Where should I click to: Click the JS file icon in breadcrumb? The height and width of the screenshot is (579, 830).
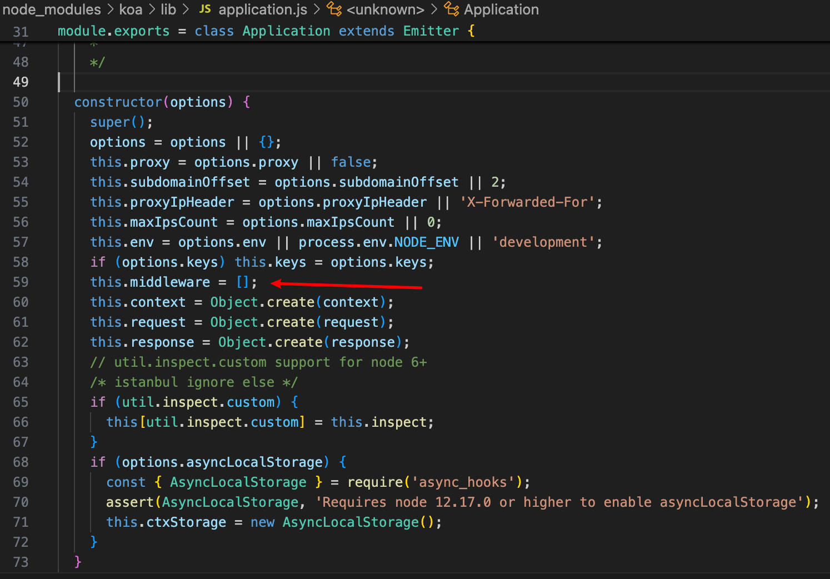205,9
